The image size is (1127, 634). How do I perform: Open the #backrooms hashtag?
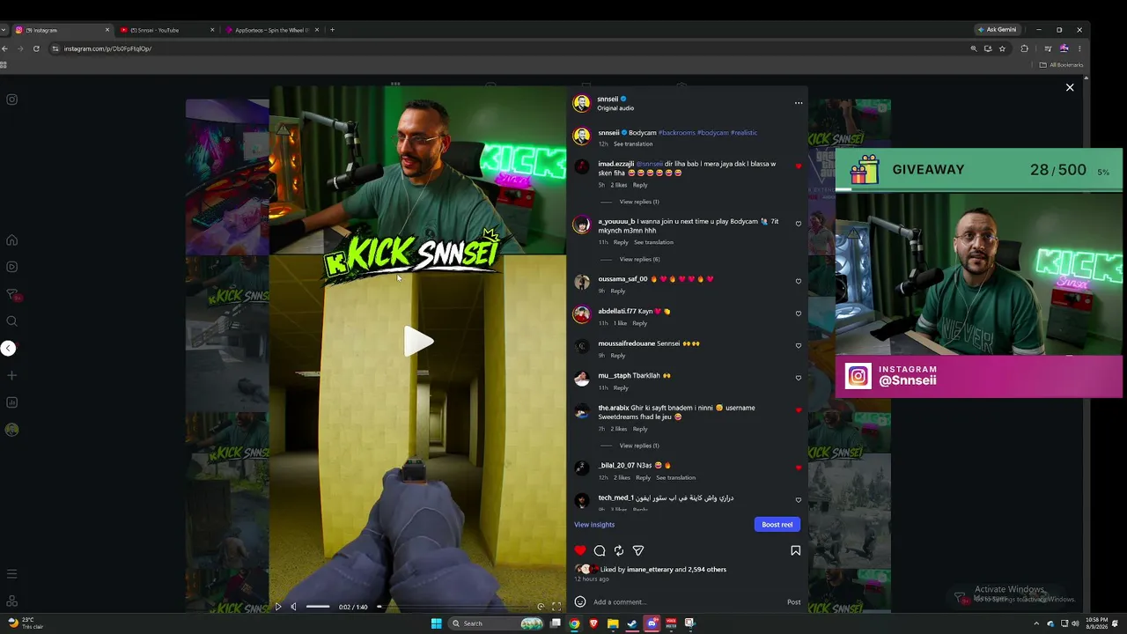[676, 133]
